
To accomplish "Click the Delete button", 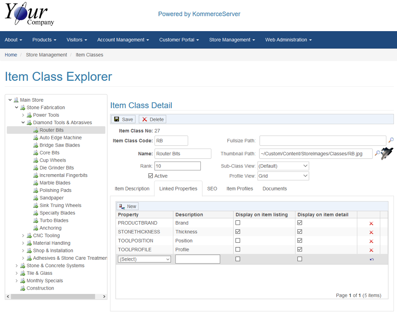I will tap(152, 119).
